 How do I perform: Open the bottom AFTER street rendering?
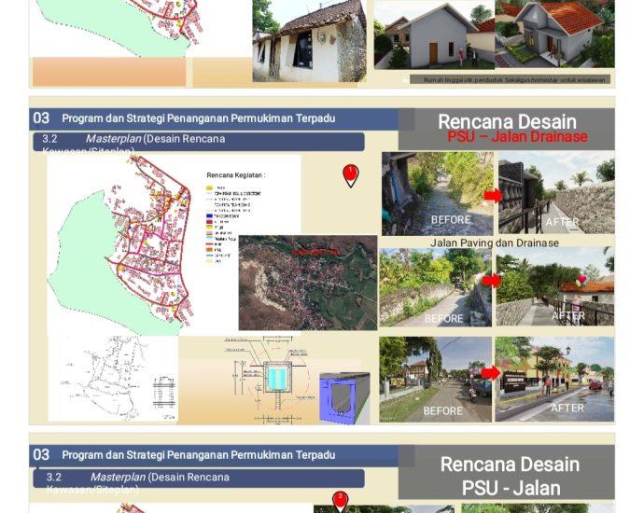coord(554,379)
